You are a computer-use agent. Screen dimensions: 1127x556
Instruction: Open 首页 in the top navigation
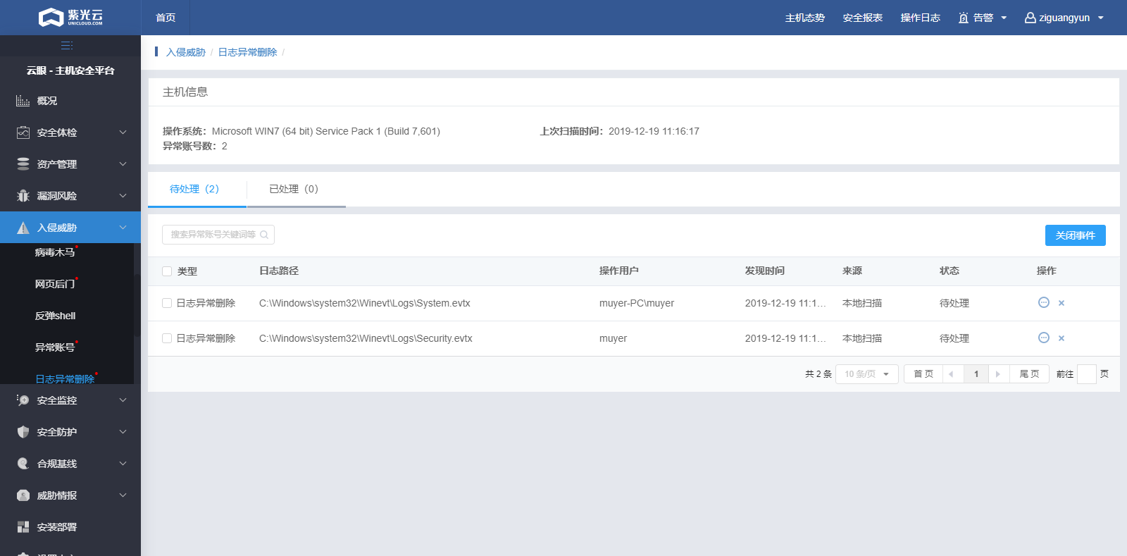(166, 18)
